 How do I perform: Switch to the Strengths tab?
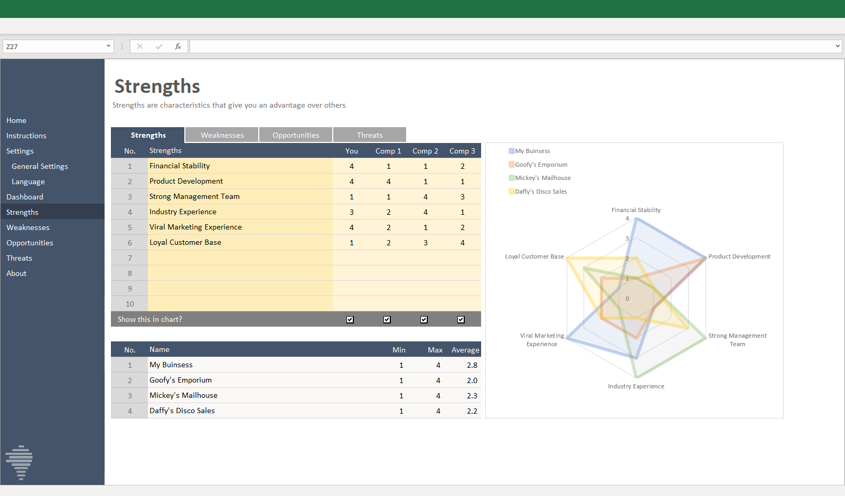pos(148,135)
